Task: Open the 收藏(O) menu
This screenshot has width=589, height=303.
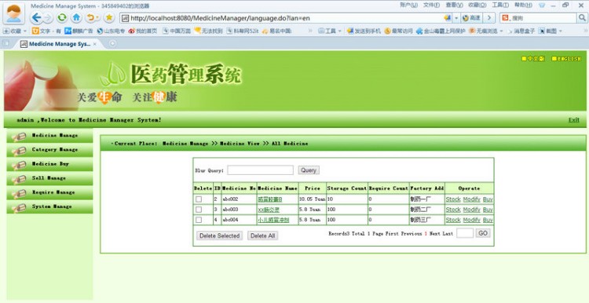Action: 477,5
